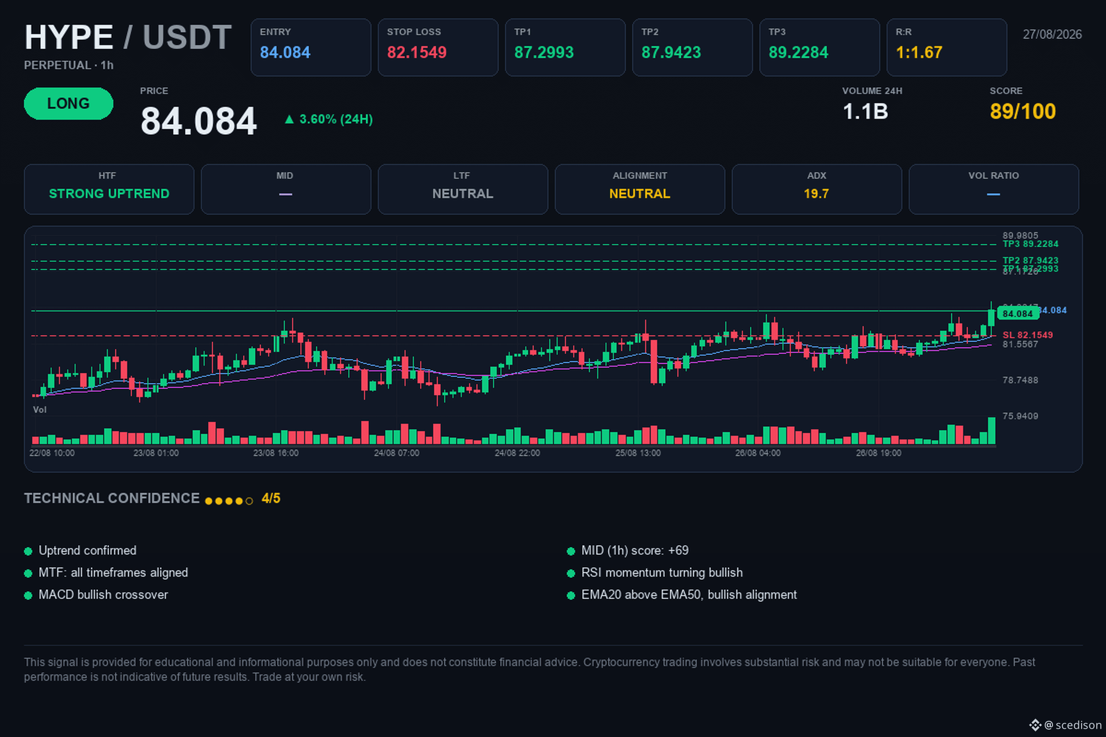Select the HTF Strong Uptrend card
The width and height of the screenshot is (1106, 737).
[109, 189]
